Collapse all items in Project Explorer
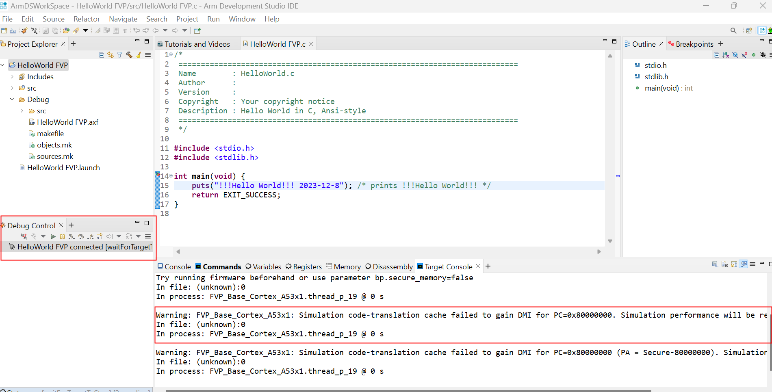 coord(101,55)
